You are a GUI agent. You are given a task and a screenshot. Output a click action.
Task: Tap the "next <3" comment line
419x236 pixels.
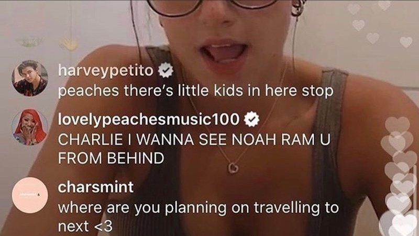[x=85, y=227]
